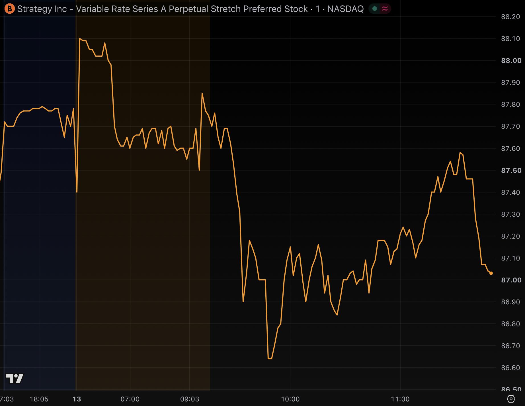Select the 07:00 time axis label

pos(130,399)
